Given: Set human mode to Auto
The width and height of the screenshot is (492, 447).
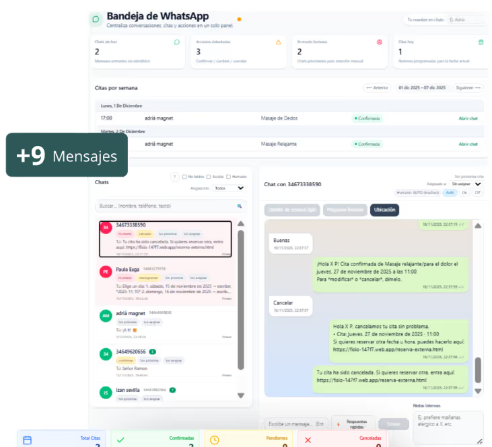Looking at the screenshot, I should pos(450,192).
